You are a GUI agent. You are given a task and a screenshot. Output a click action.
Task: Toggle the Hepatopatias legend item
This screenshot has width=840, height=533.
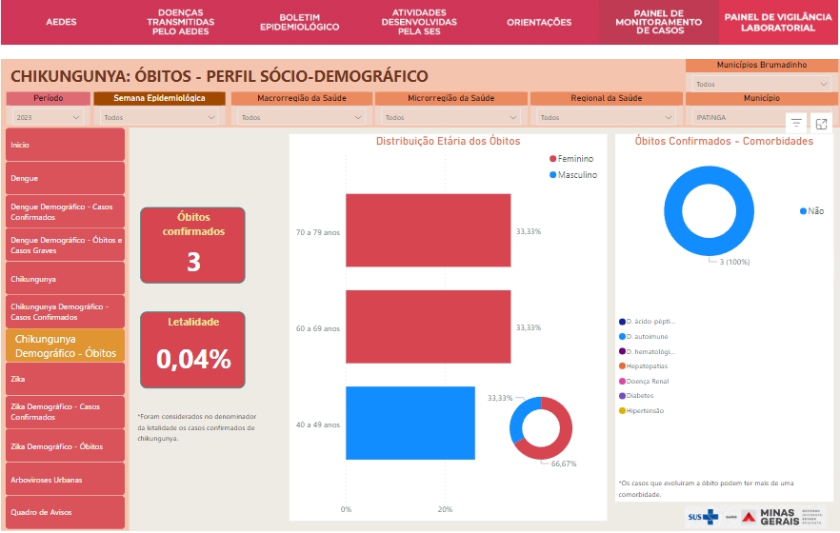(x=646, y=365)
